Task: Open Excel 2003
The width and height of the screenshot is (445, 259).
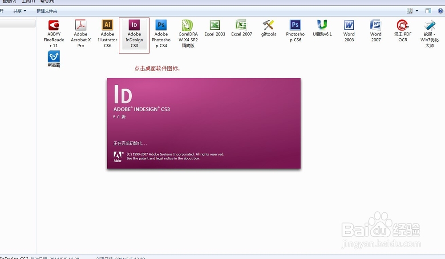Action: pyautogui.click(x=214, y=25)
